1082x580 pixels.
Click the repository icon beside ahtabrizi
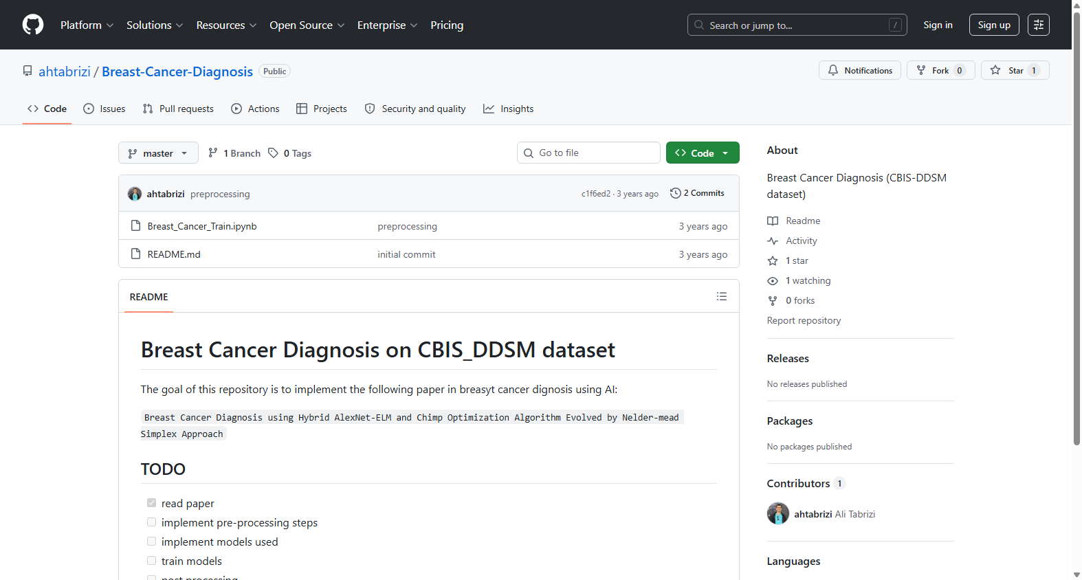(x=27, y=71)
